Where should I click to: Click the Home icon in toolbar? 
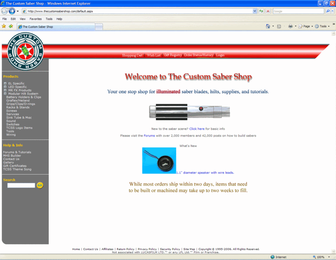tap(268, 26)
